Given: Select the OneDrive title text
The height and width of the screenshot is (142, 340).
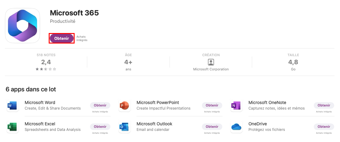Looking at the screenshot, I should tap(258, 124).
